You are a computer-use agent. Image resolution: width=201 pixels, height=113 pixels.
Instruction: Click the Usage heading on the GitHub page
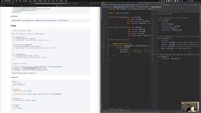[13, 26]
